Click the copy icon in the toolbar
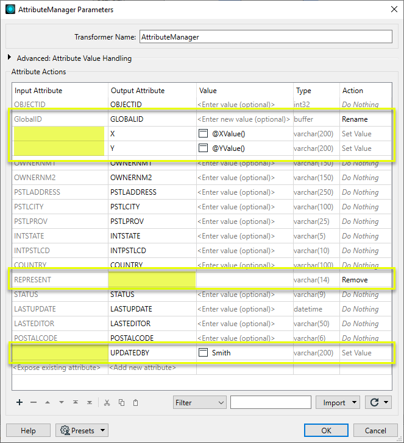This screenshot has width=404, height=443. click(121, 402)
